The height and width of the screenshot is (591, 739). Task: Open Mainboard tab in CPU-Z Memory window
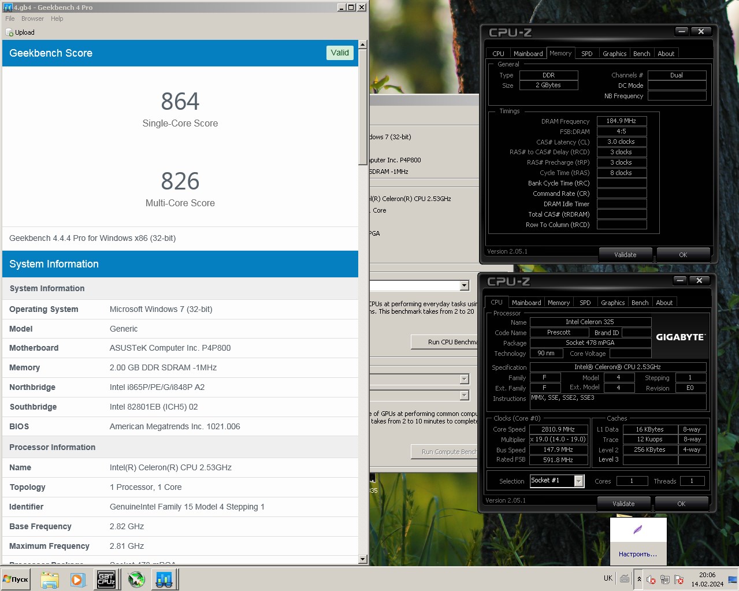point(528,54)
